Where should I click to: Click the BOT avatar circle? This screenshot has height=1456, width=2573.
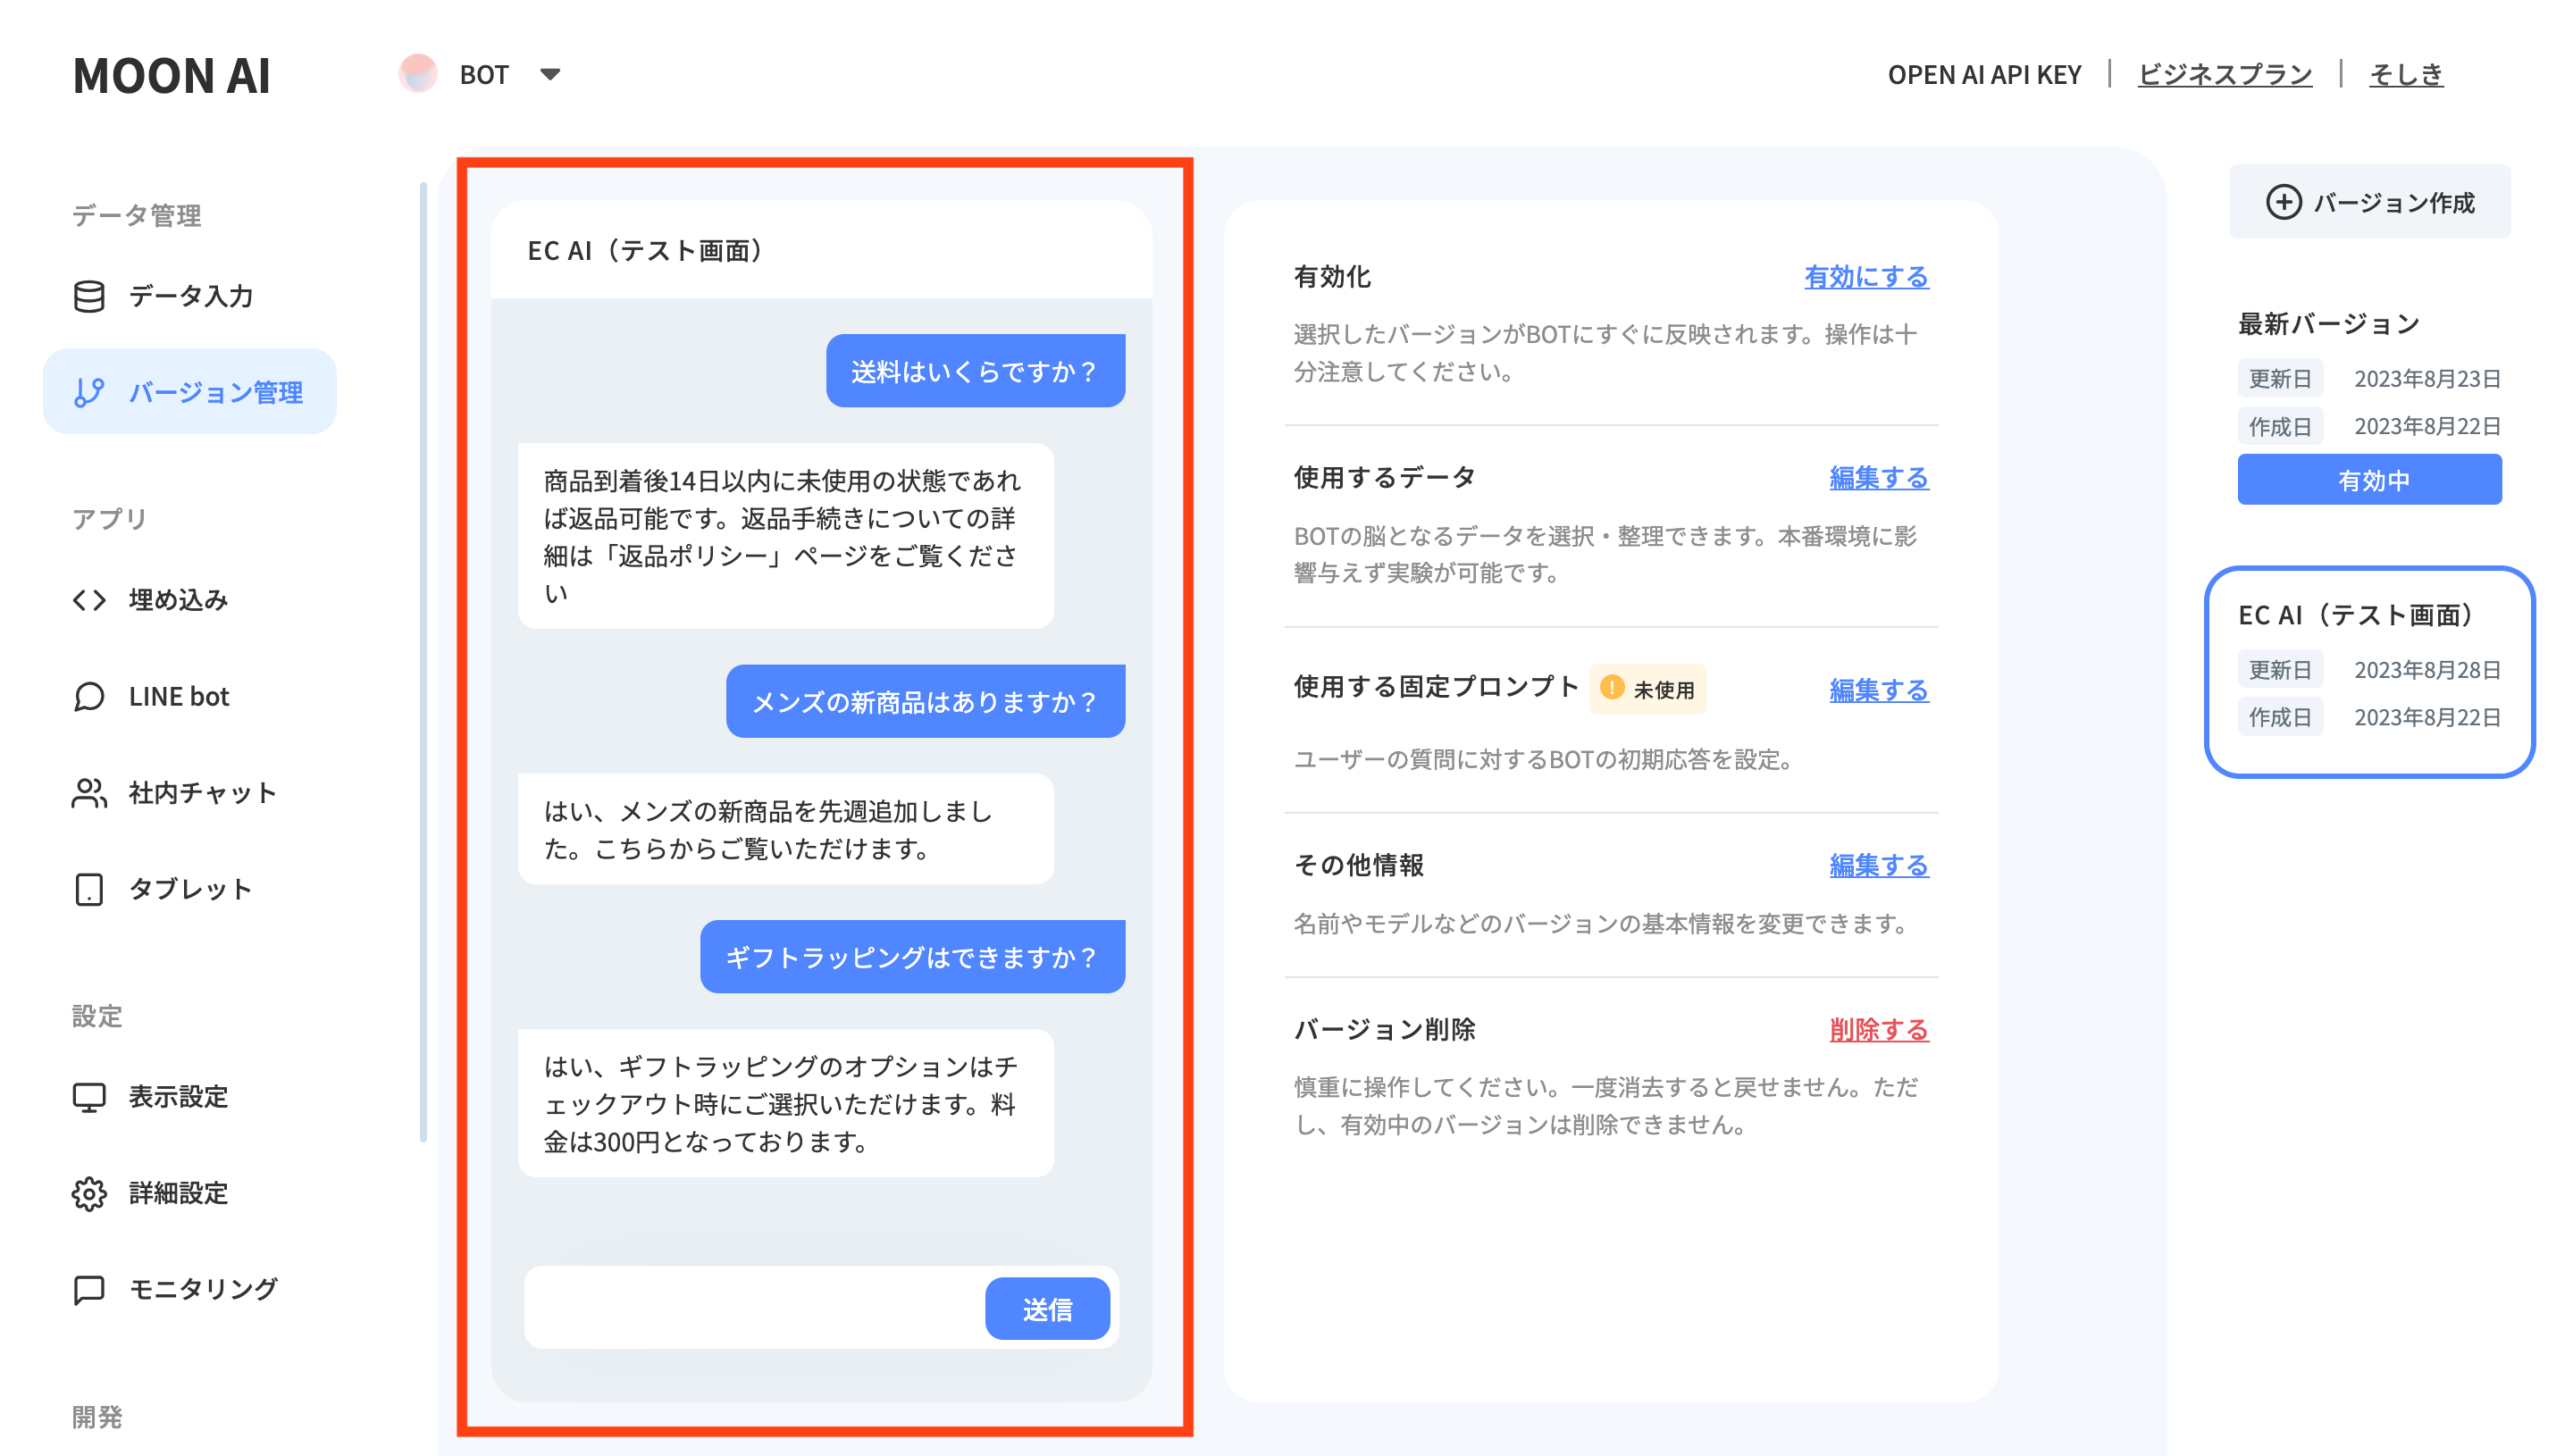coord(418,74)
